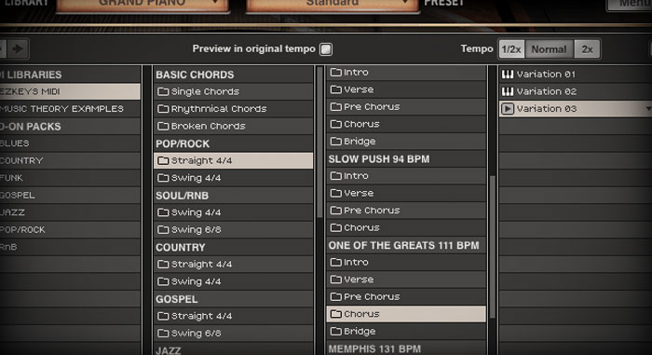Select the Variation 02 MIDI item
652x355 pixels.
pos(576,91)
